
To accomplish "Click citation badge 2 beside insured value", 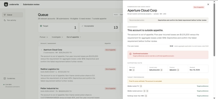I will [x=161, y=70].
